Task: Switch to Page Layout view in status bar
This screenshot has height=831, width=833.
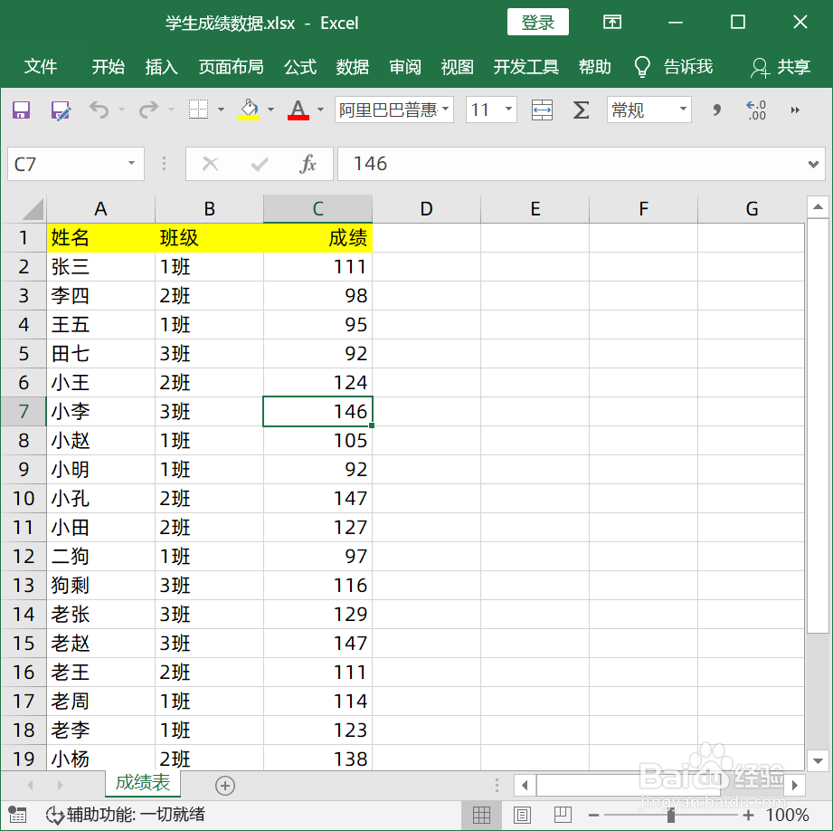Action: tap(522, 815)
